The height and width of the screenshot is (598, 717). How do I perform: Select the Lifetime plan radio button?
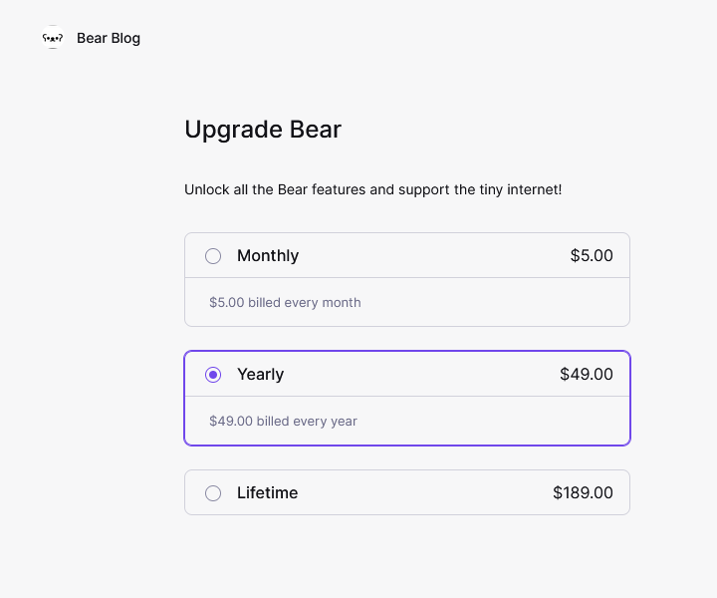point(213,492)
